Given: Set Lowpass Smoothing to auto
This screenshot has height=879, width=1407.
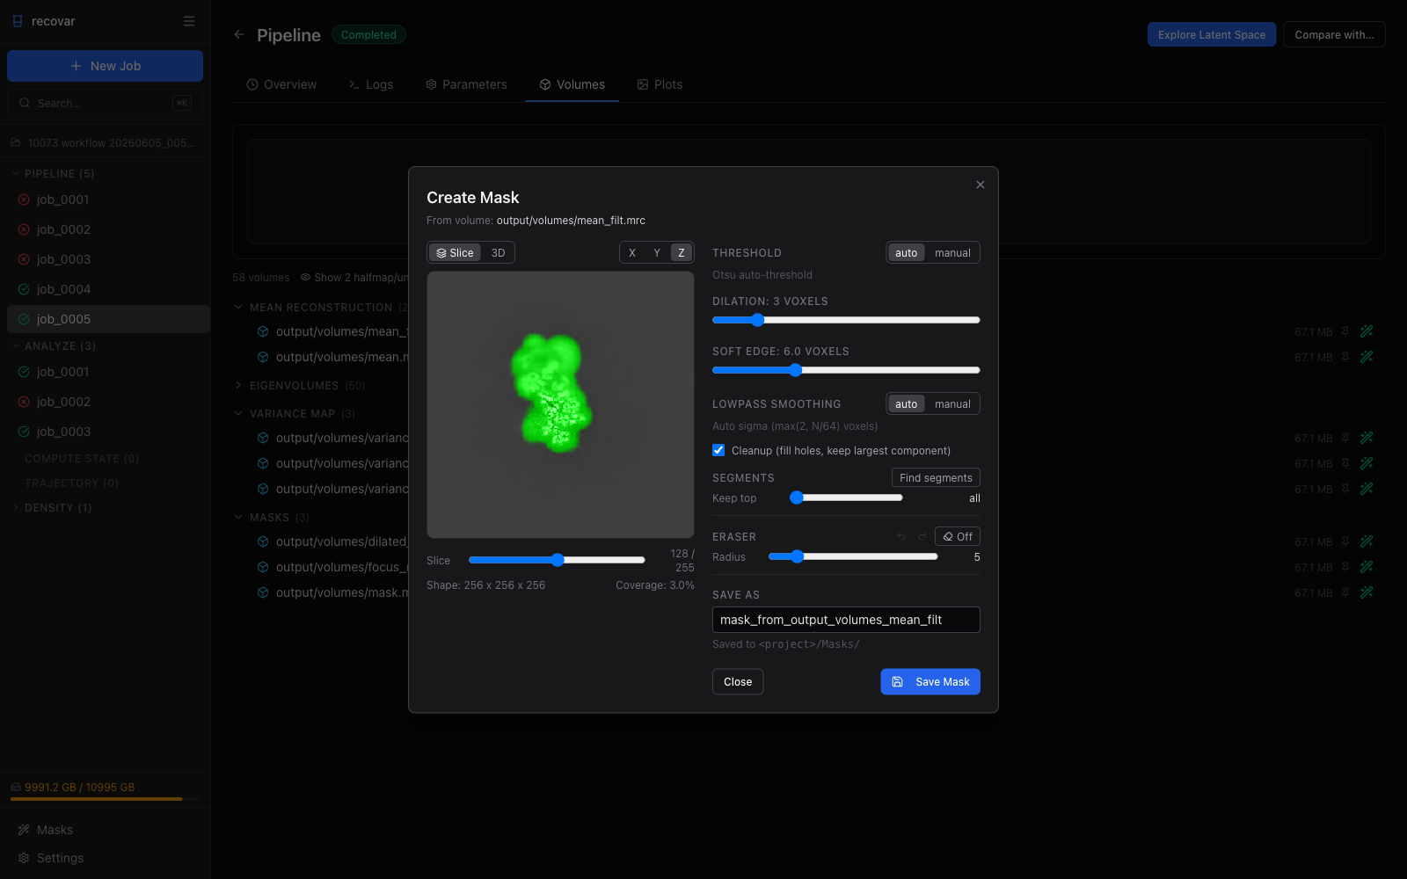Looking at the screenshot, I should click(x=907, y=403).
